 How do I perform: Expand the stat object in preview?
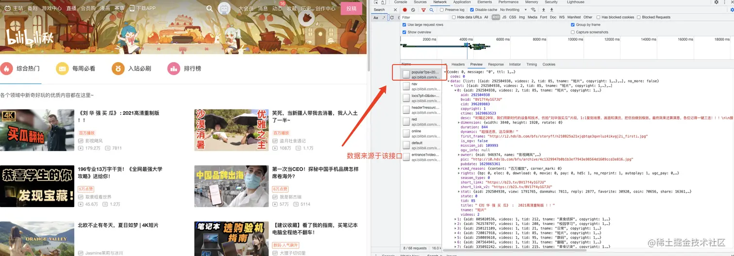pos(459,192)
